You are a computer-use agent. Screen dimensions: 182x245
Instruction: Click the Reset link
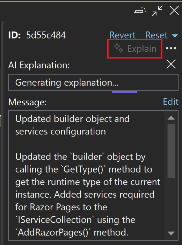coord(156,35)
